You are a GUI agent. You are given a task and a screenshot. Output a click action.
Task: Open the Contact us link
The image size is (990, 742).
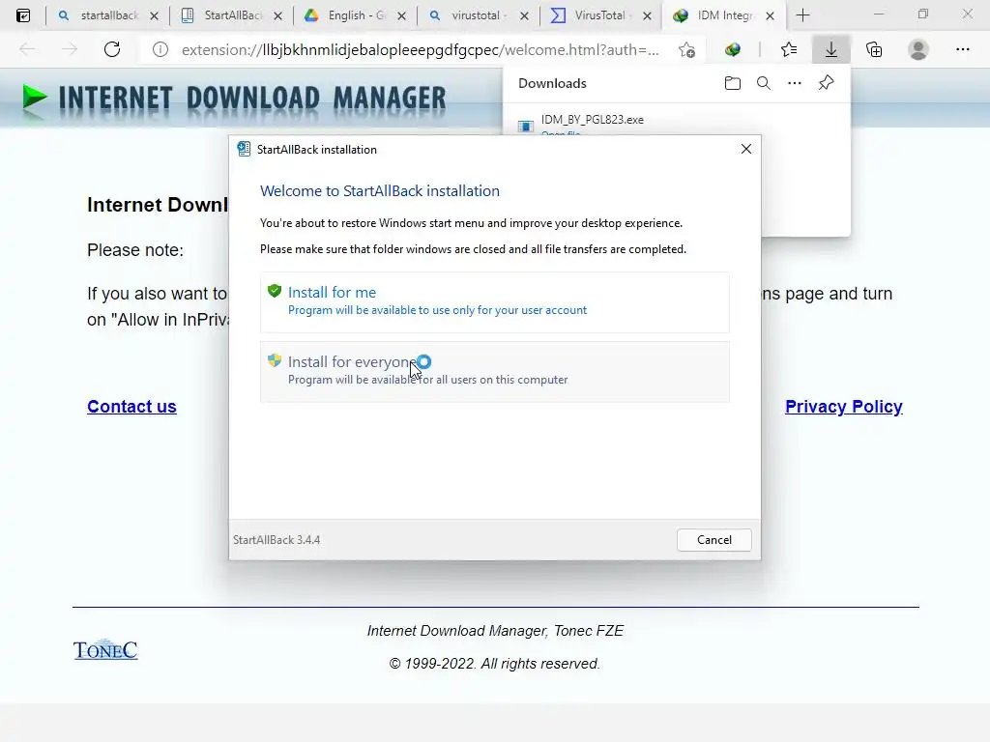131,407
